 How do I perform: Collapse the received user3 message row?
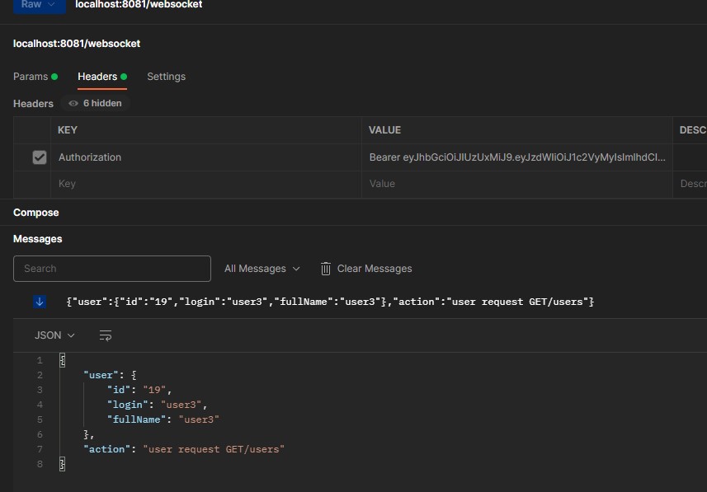pyautogui.click(x=330, y=302)
